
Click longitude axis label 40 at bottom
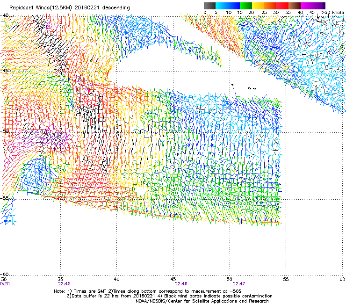pos(117,279)
